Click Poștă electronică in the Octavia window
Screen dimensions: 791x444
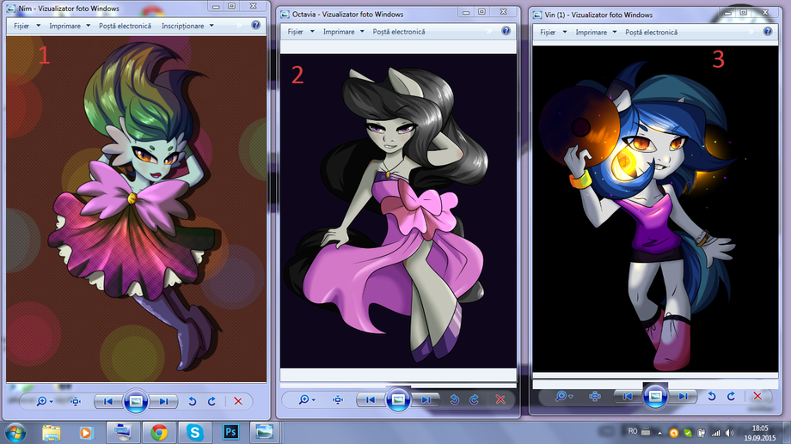[399, 32]
